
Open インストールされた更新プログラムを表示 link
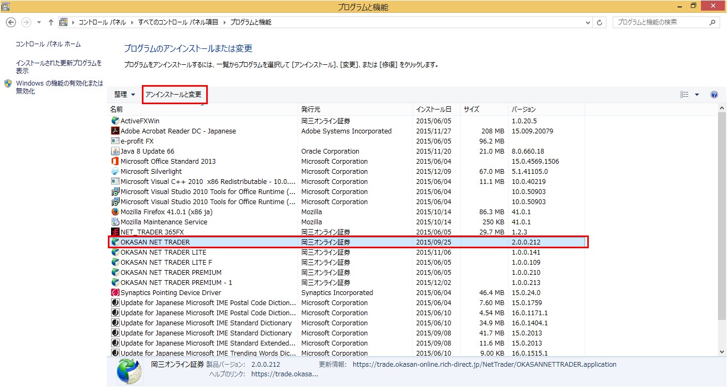click(58, 67)
